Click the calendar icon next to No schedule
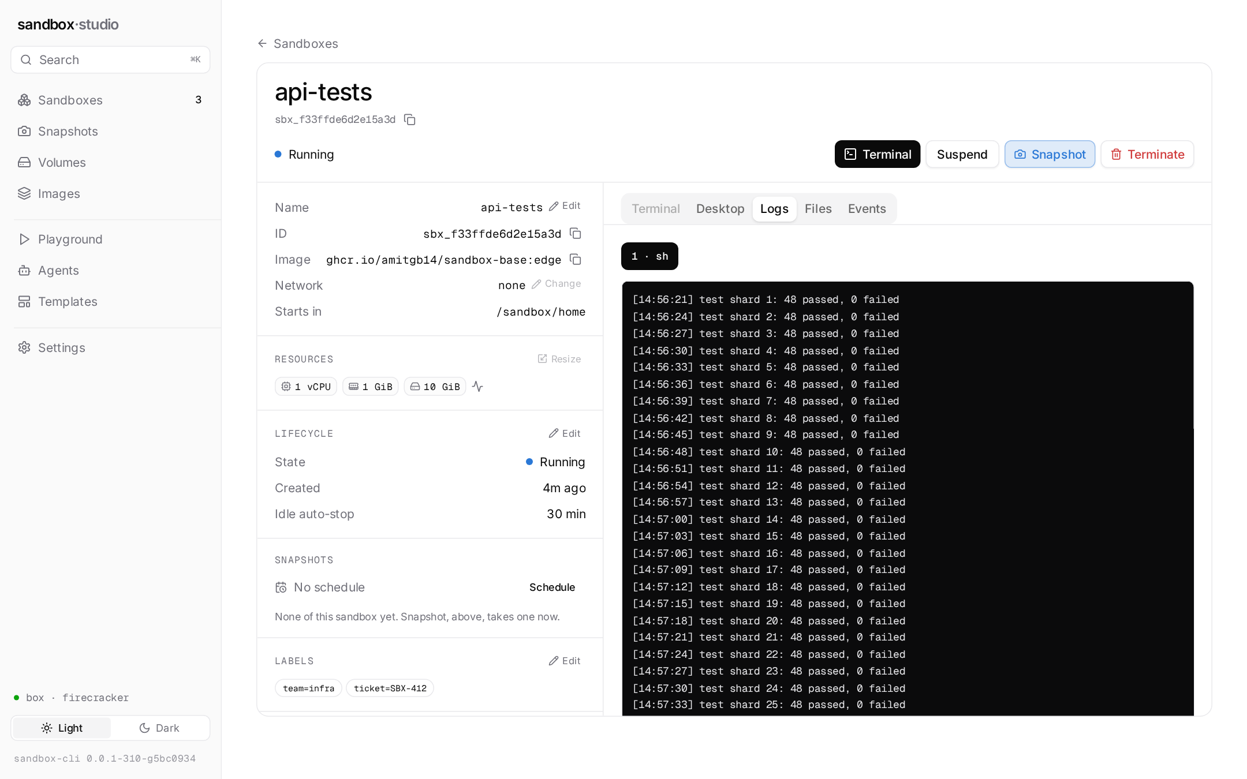Screen dimensions: 1247x779 tap(281, 587)
